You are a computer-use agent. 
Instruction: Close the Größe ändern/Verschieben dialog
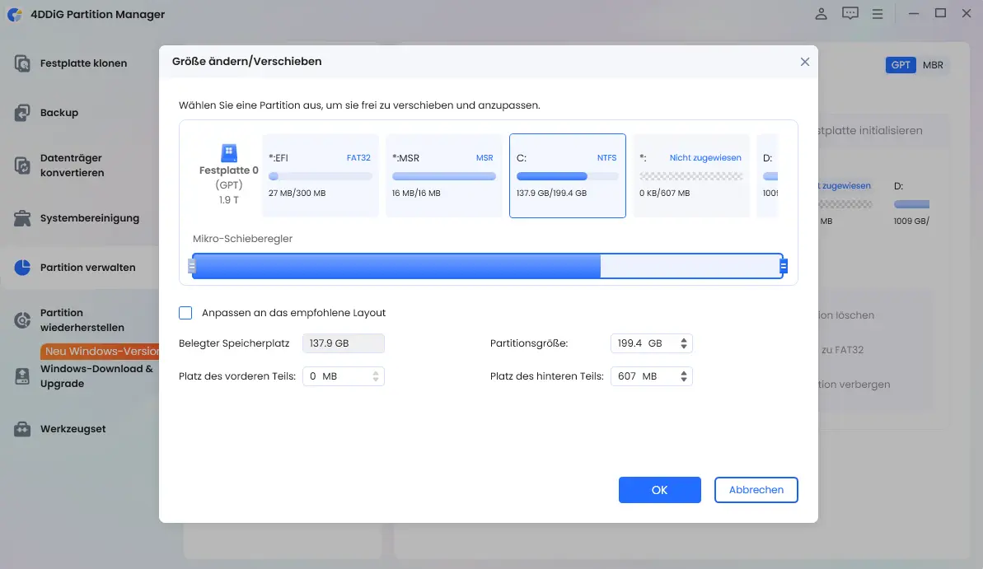click(805, 62)
